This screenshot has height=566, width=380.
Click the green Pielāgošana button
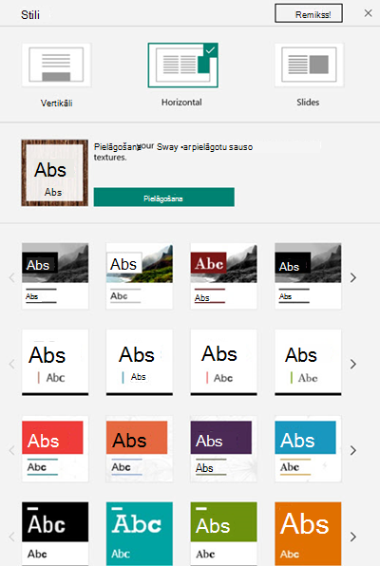point(164,198)
